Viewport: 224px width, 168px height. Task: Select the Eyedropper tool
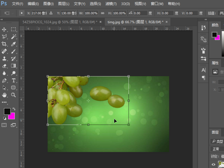13,44
